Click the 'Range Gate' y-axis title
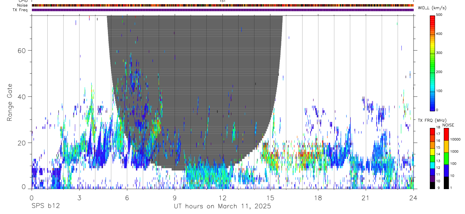 (x=9, y=102)
